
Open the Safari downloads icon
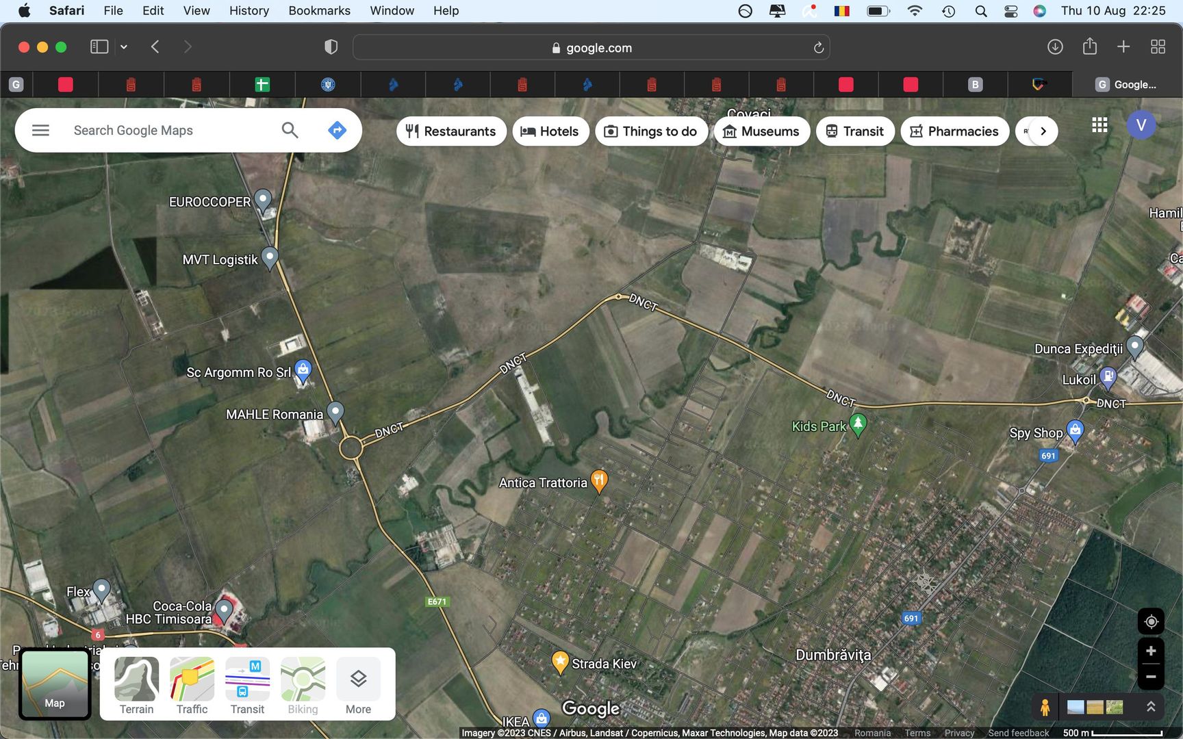1055,47
